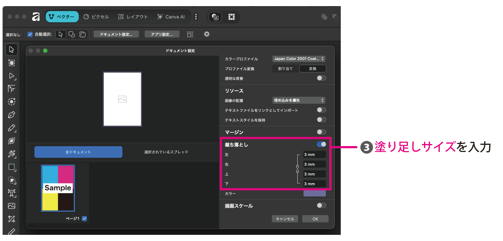The width and height of the screenshot is (503, 241).
Task: Switch to the レイアウト persona tab
Action: click(x=133, y=17)
